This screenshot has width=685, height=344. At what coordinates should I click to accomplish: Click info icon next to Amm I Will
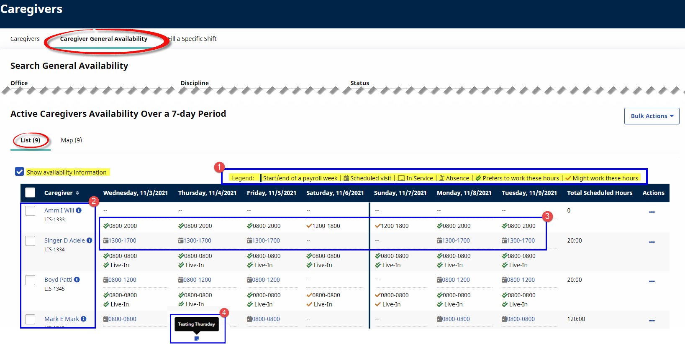tap(79, 210)
